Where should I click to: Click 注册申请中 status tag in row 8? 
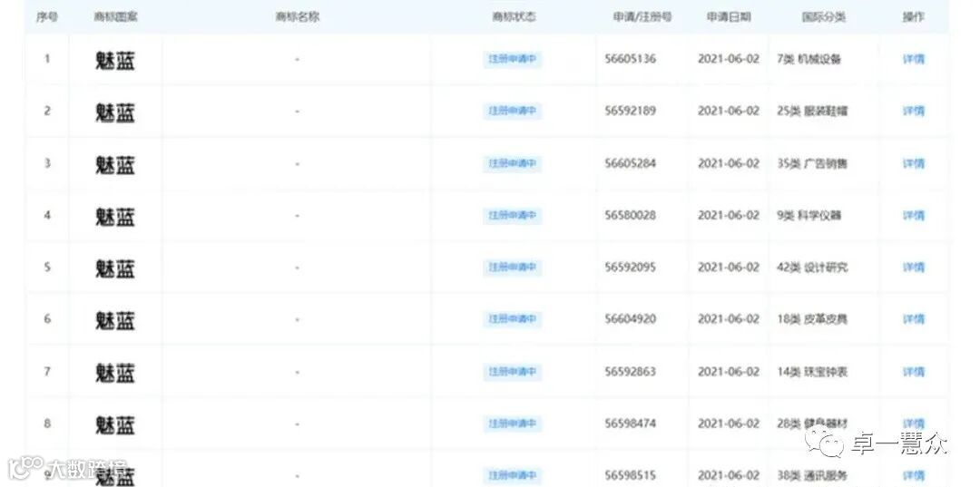[513, 424]
